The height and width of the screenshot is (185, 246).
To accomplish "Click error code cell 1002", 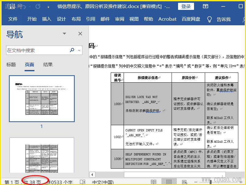I will coord(117,137).
